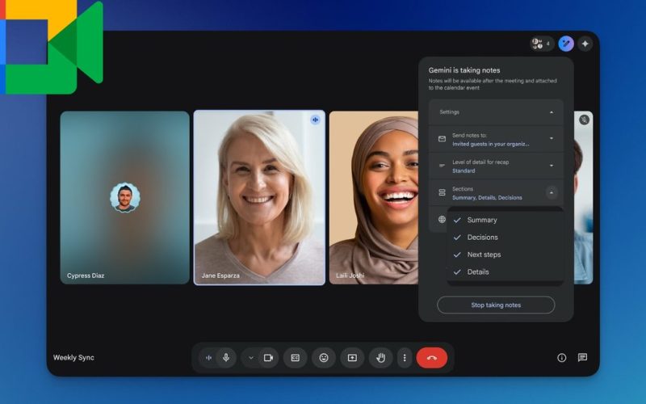Open the Gemini sparkle assistant icon
646x404 pixels.
click(x=585, y=44)
